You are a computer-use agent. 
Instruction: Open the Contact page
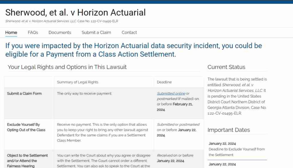coord(129,33)
